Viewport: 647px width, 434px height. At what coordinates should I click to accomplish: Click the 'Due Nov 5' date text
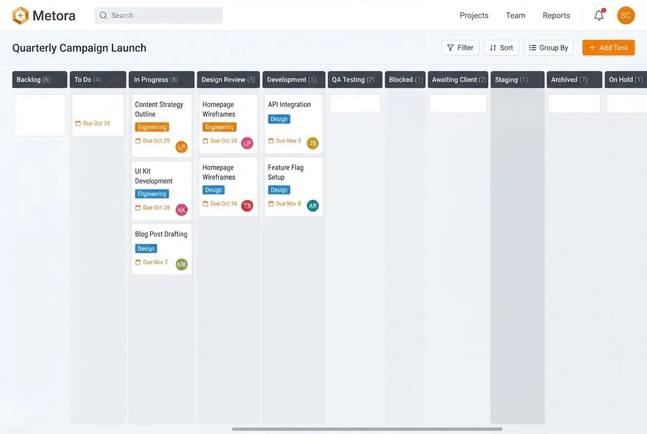[x=289, y=141]
